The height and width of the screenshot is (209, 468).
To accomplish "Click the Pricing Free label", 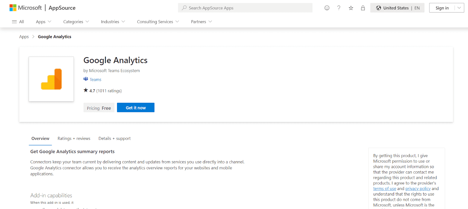I will click(x=99, y=108).
